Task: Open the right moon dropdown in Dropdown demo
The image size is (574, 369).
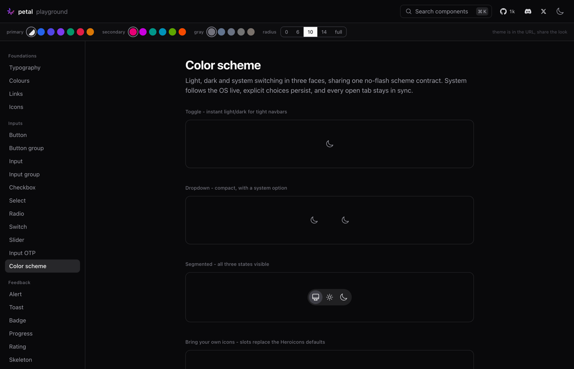Action: pos(345,220)
